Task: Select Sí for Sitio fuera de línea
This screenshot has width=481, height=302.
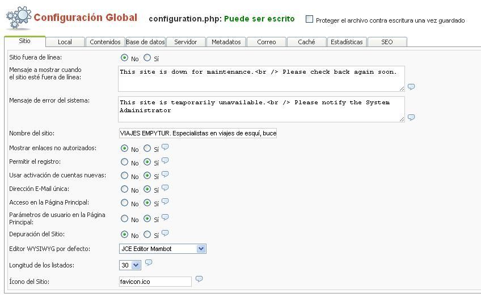Action: (147, 58)
